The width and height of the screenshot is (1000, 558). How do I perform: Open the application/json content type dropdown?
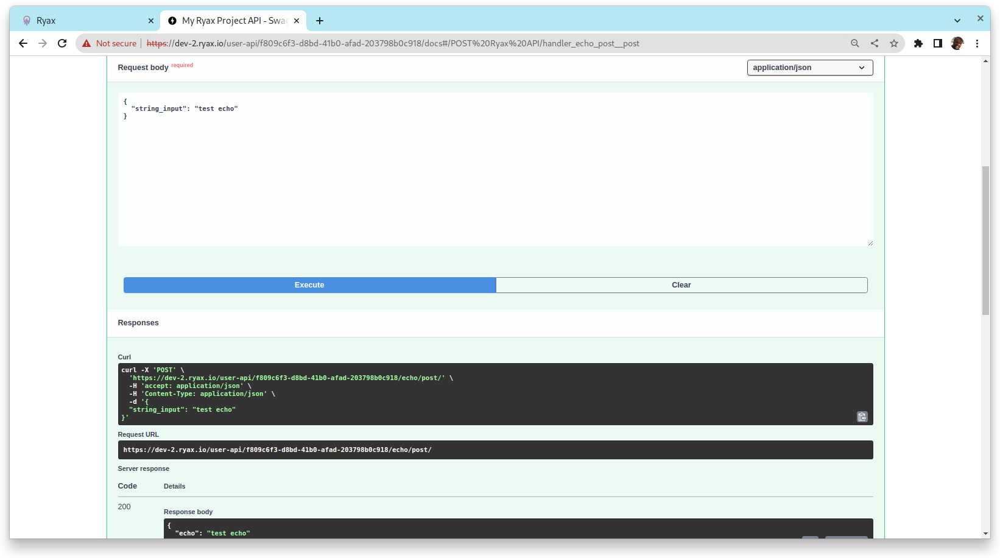pyautogui.click(x=809, y=68)
